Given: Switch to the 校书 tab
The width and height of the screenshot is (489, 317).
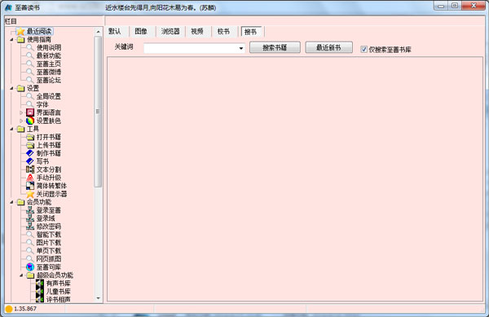Looking at the screenshot, I should pos(223,31).
